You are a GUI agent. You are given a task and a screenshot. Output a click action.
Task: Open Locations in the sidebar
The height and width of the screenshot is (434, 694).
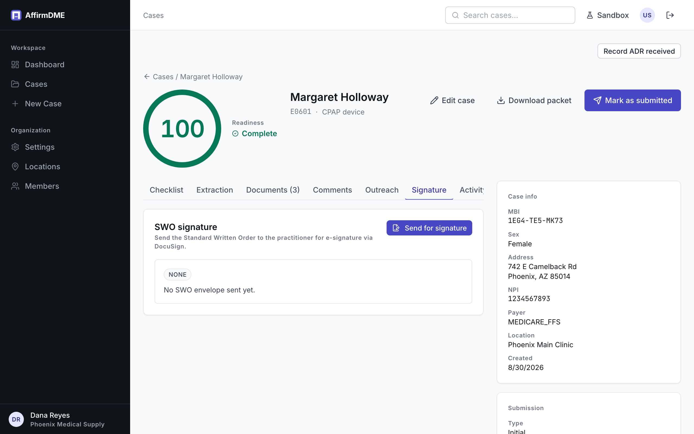click(x=43, y=167)
